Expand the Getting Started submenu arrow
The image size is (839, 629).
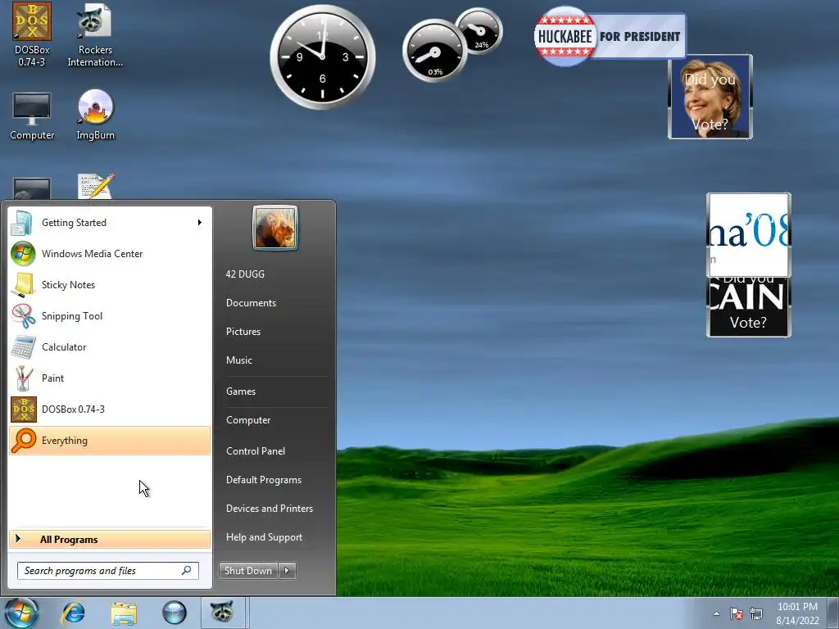pyautogui.click(x=200, y=223)
